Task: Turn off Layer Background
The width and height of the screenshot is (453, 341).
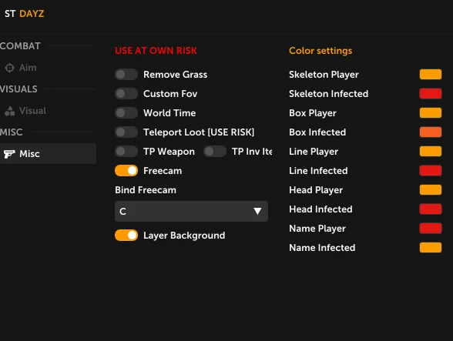Action: pos(126,236)
